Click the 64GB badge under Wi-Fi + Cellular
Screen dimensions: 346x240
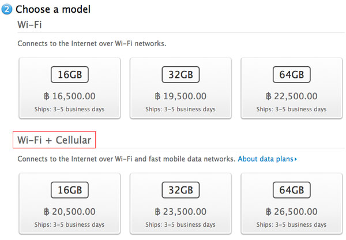coord(292,190)
